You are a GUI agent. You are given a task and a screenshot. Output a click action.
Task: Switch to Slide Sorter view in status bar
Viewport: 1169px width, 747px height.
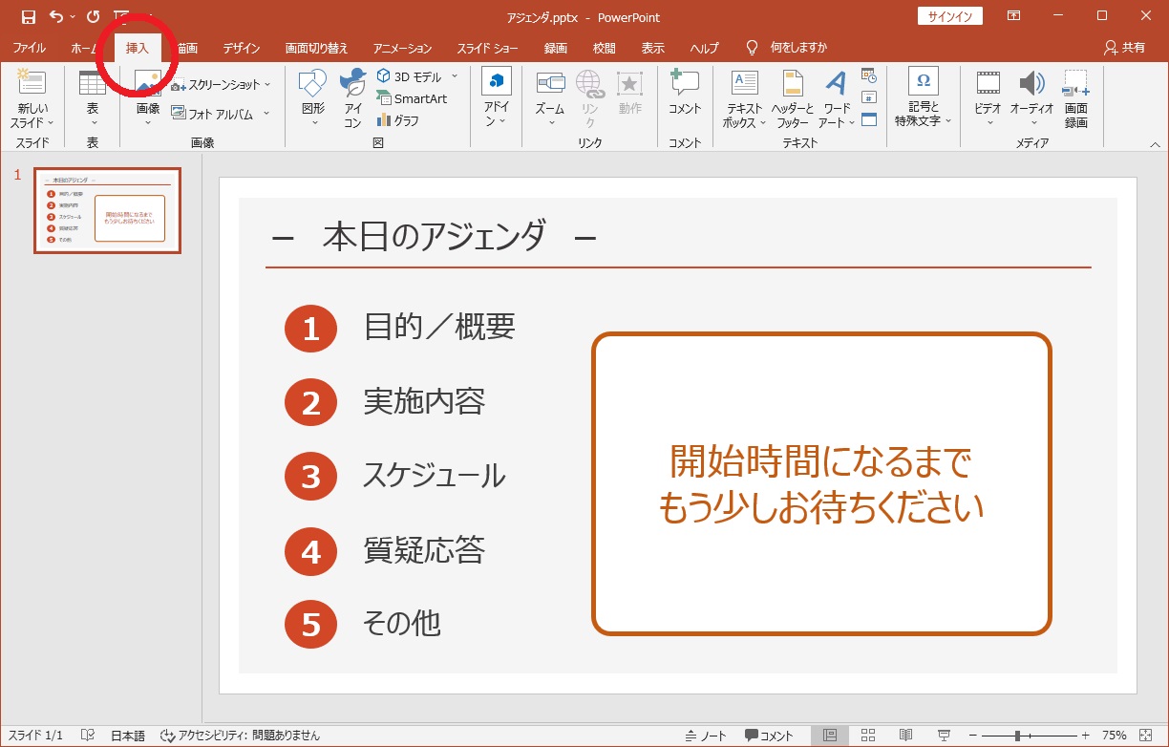click(x=868, y=736)
